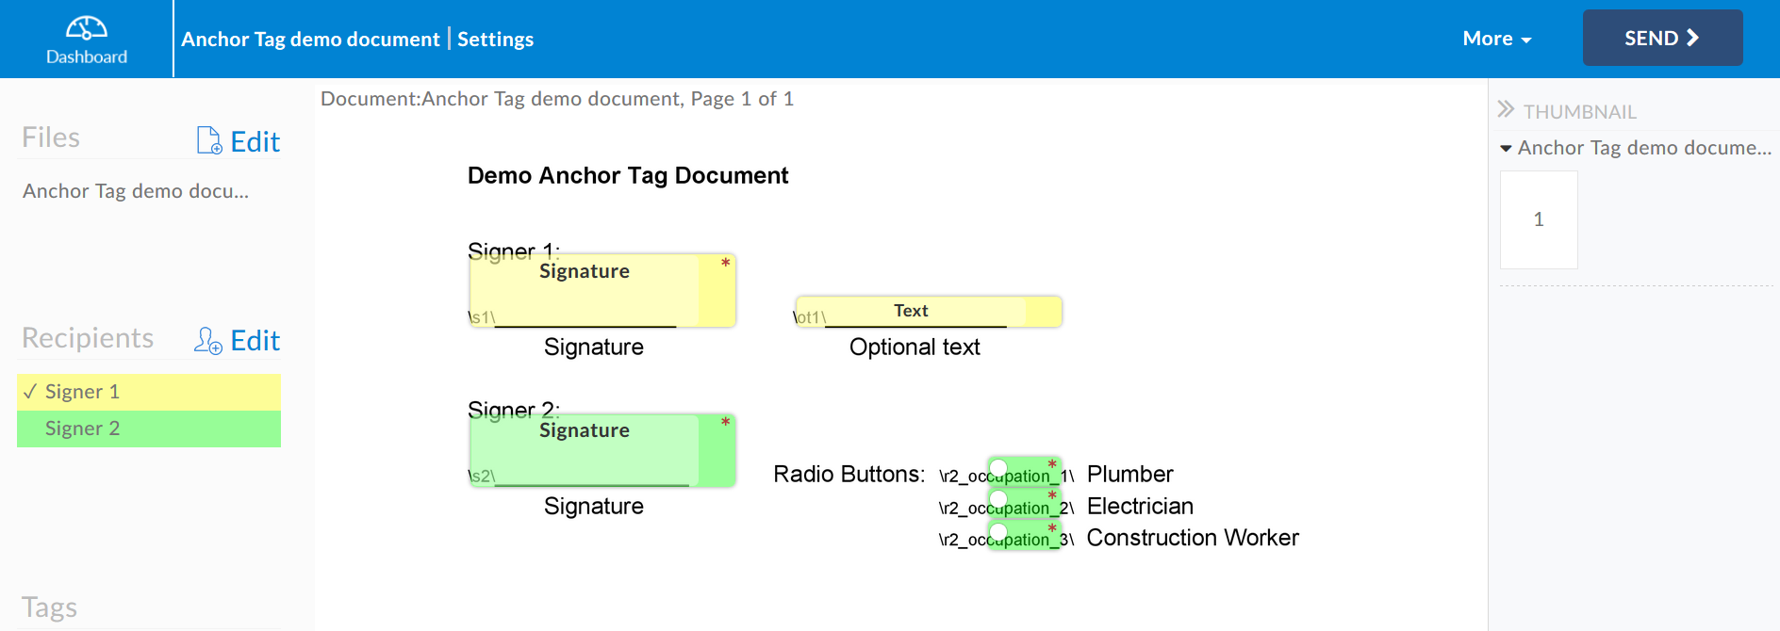Select Signer 1 yellow signature field
1780x631 pixels.
[x=602, y=290]
